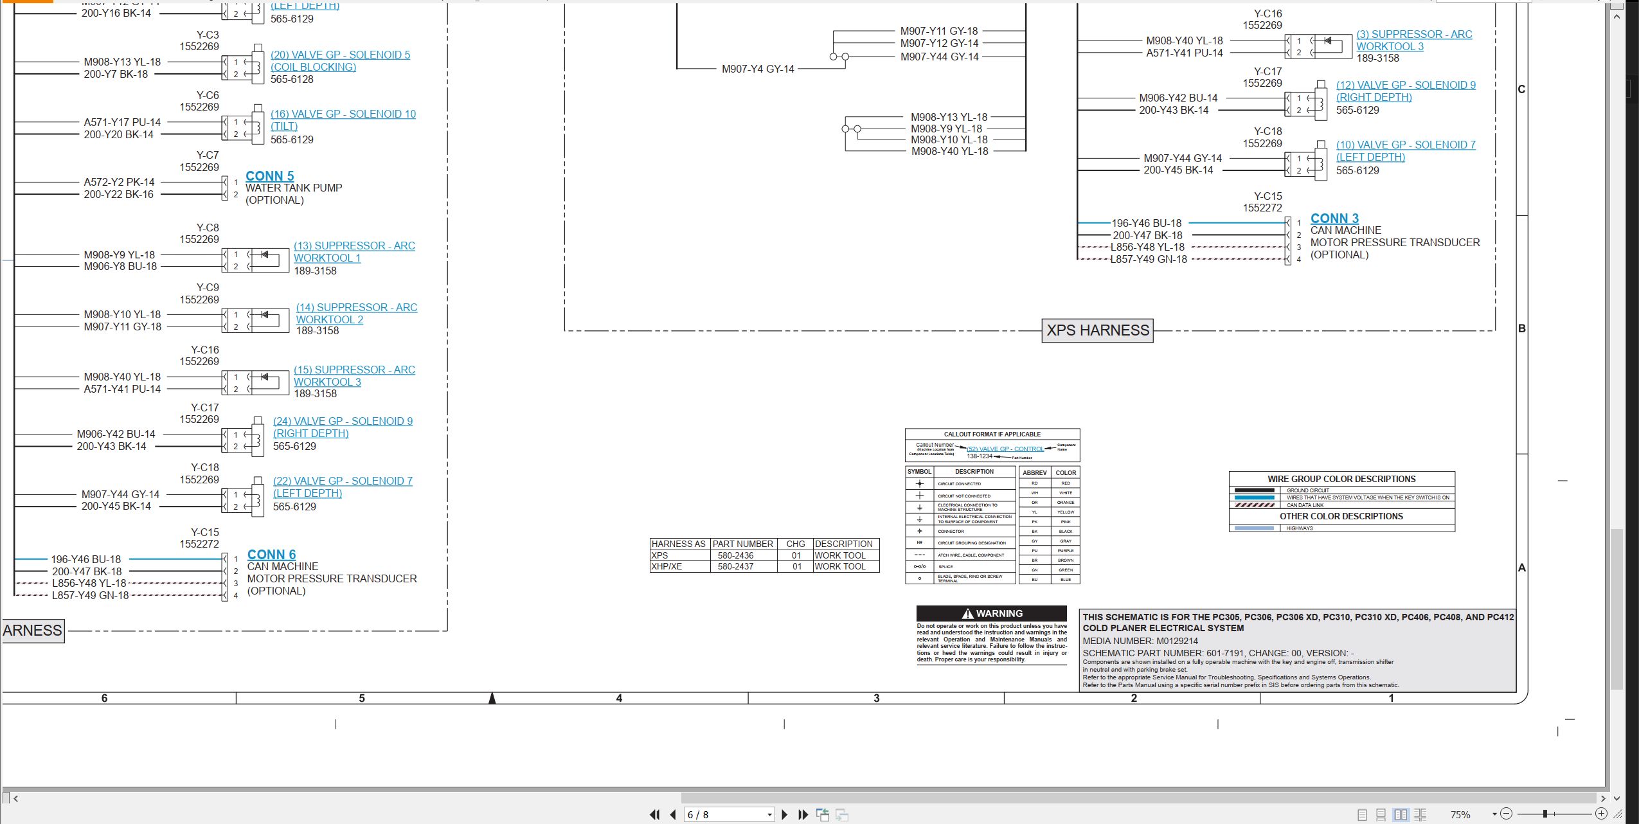
Task: Follow (22) Valve GP - Solenoid 7 link
Action: pyautogui.click(x=343, y=487)
